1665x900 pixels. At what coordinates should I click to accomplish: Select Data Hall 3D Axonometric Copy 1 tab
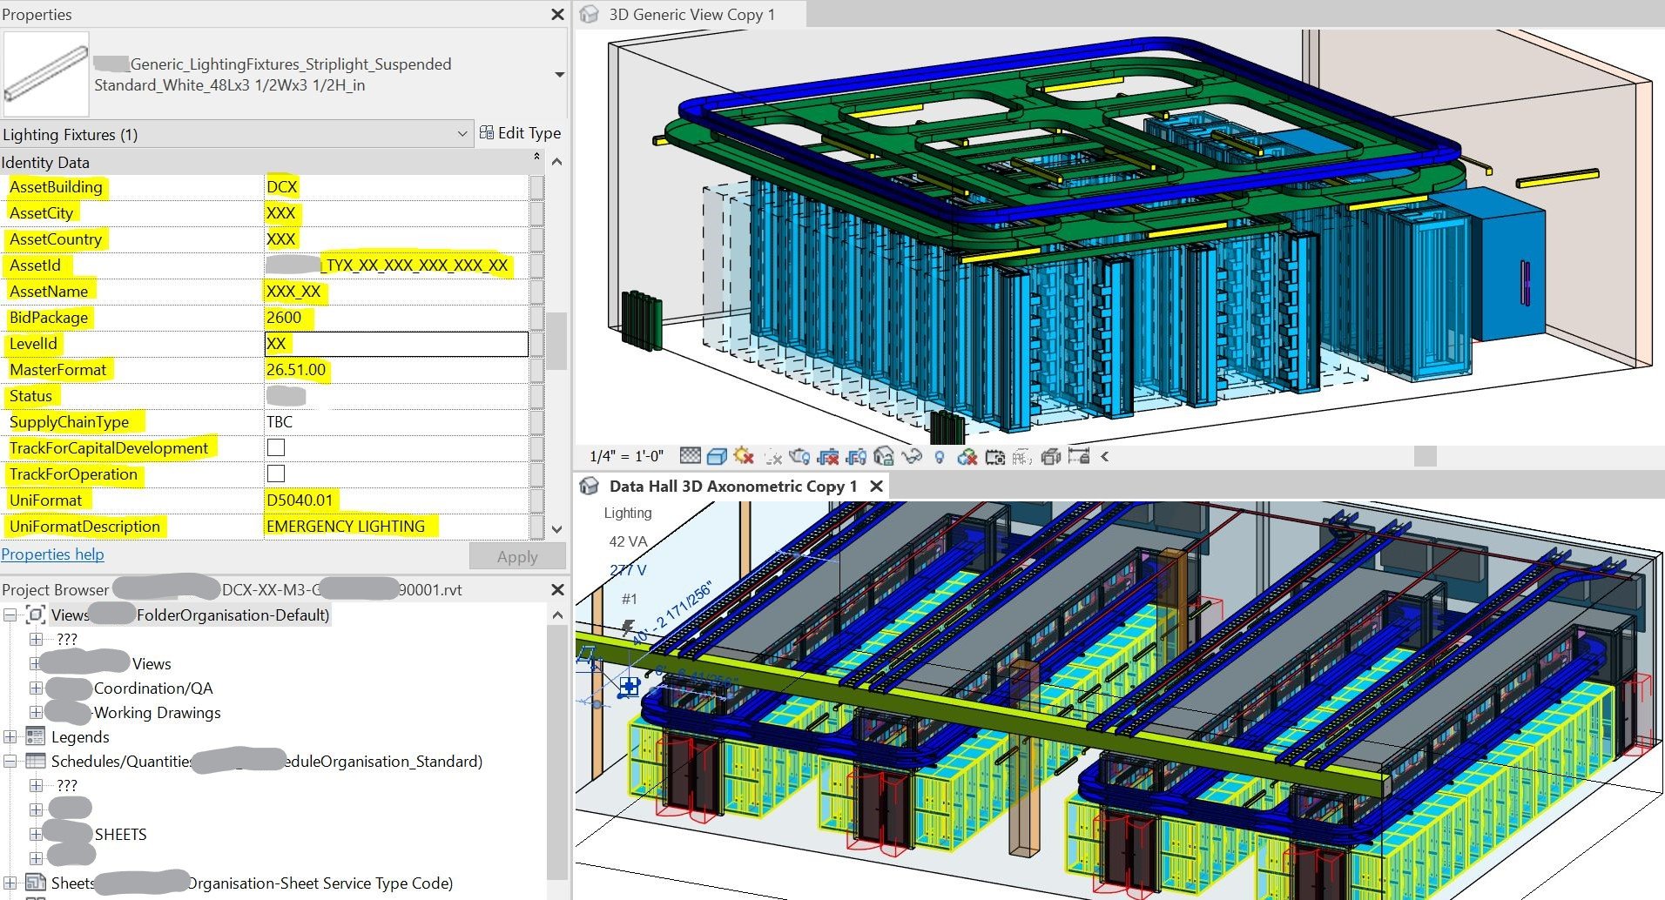pyautogui.click(x=733, y=487)
